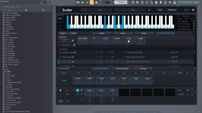Close the Minor scale panel
This screenshot has width=202, height=113.
click(194, 69)
